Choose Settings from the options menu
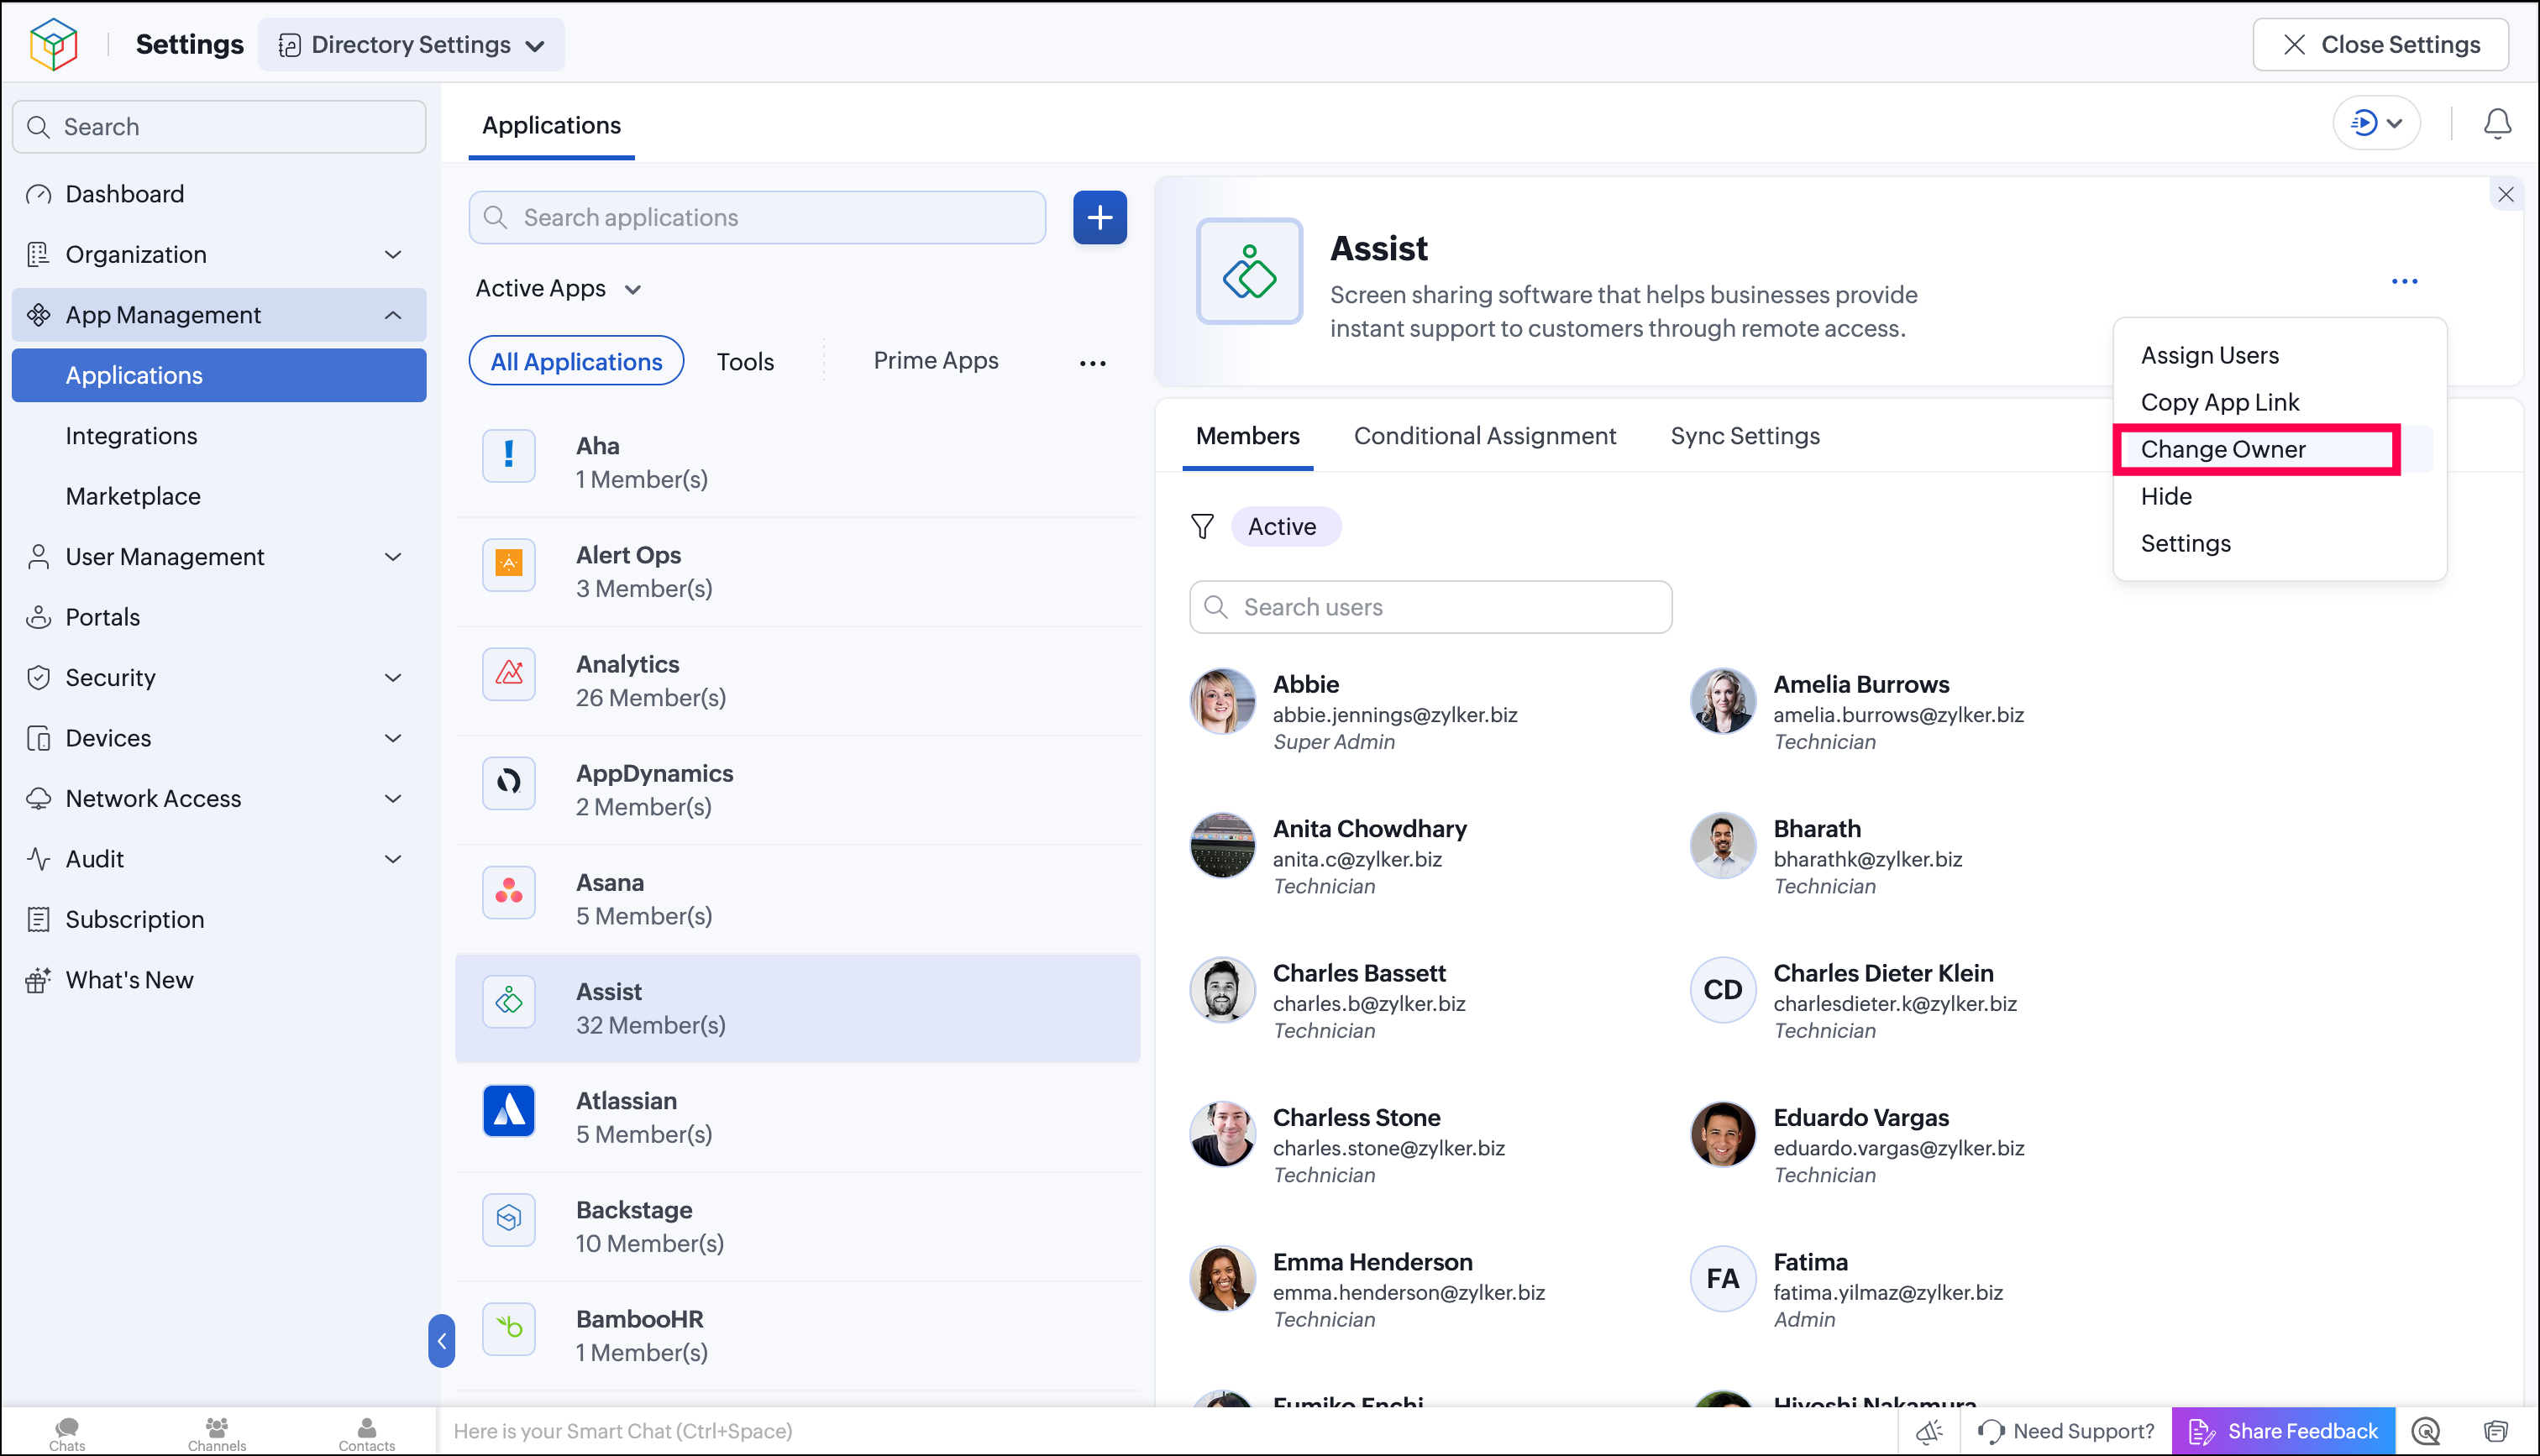The image size is (2540, 1456). 2185,543
